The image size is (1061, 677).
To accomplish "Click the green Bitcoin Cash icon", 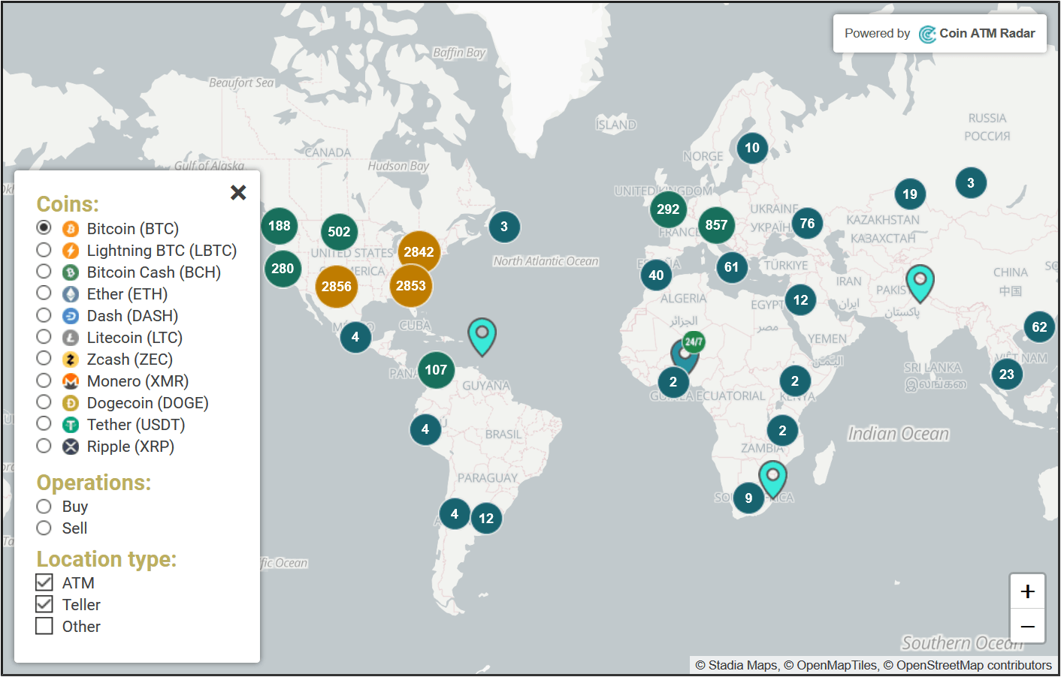I will [x=71, y=272].
